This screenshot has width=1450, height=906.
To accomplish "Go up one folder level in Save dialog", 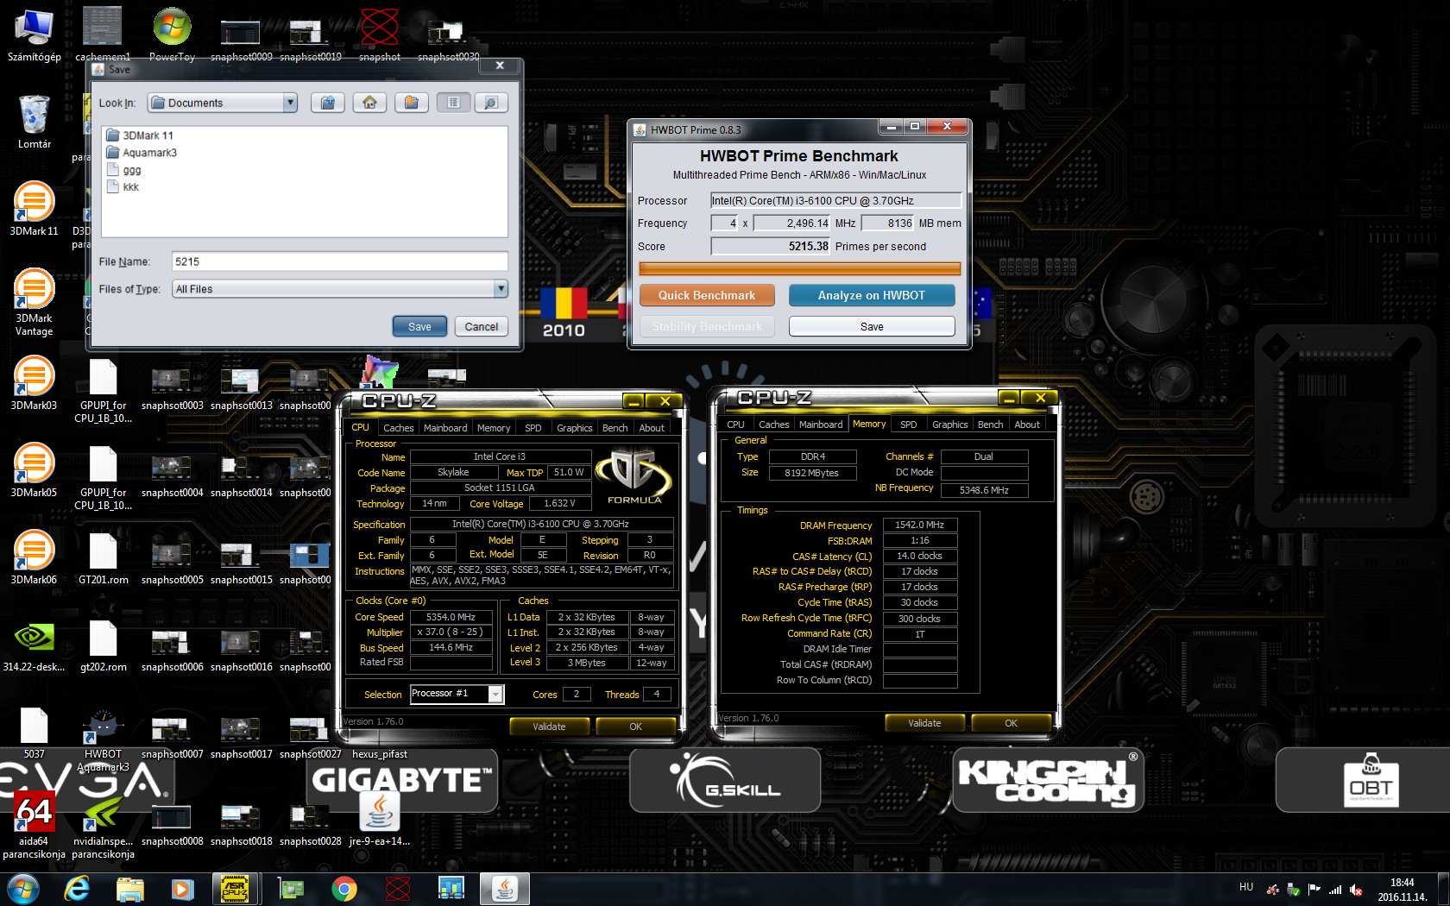I will (x=327, y=103).
